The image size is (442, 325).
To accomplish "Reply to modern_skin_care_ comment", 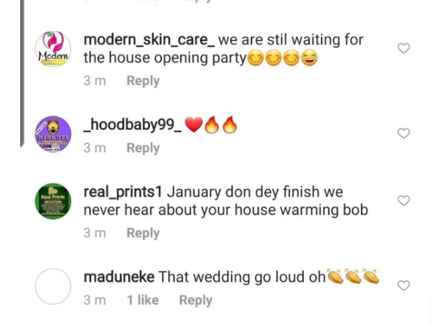I will coord(143,81).
